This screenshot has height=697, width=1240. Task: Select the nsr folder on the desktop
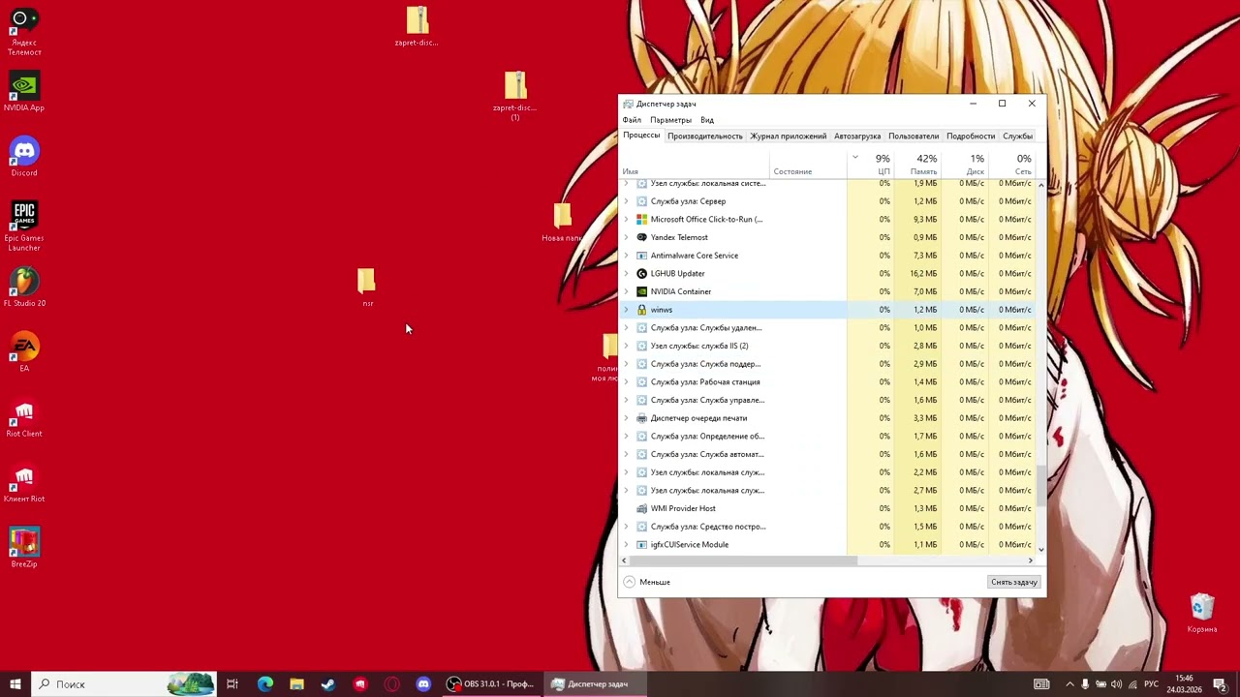pyautogui.click(x=367, y=288)
